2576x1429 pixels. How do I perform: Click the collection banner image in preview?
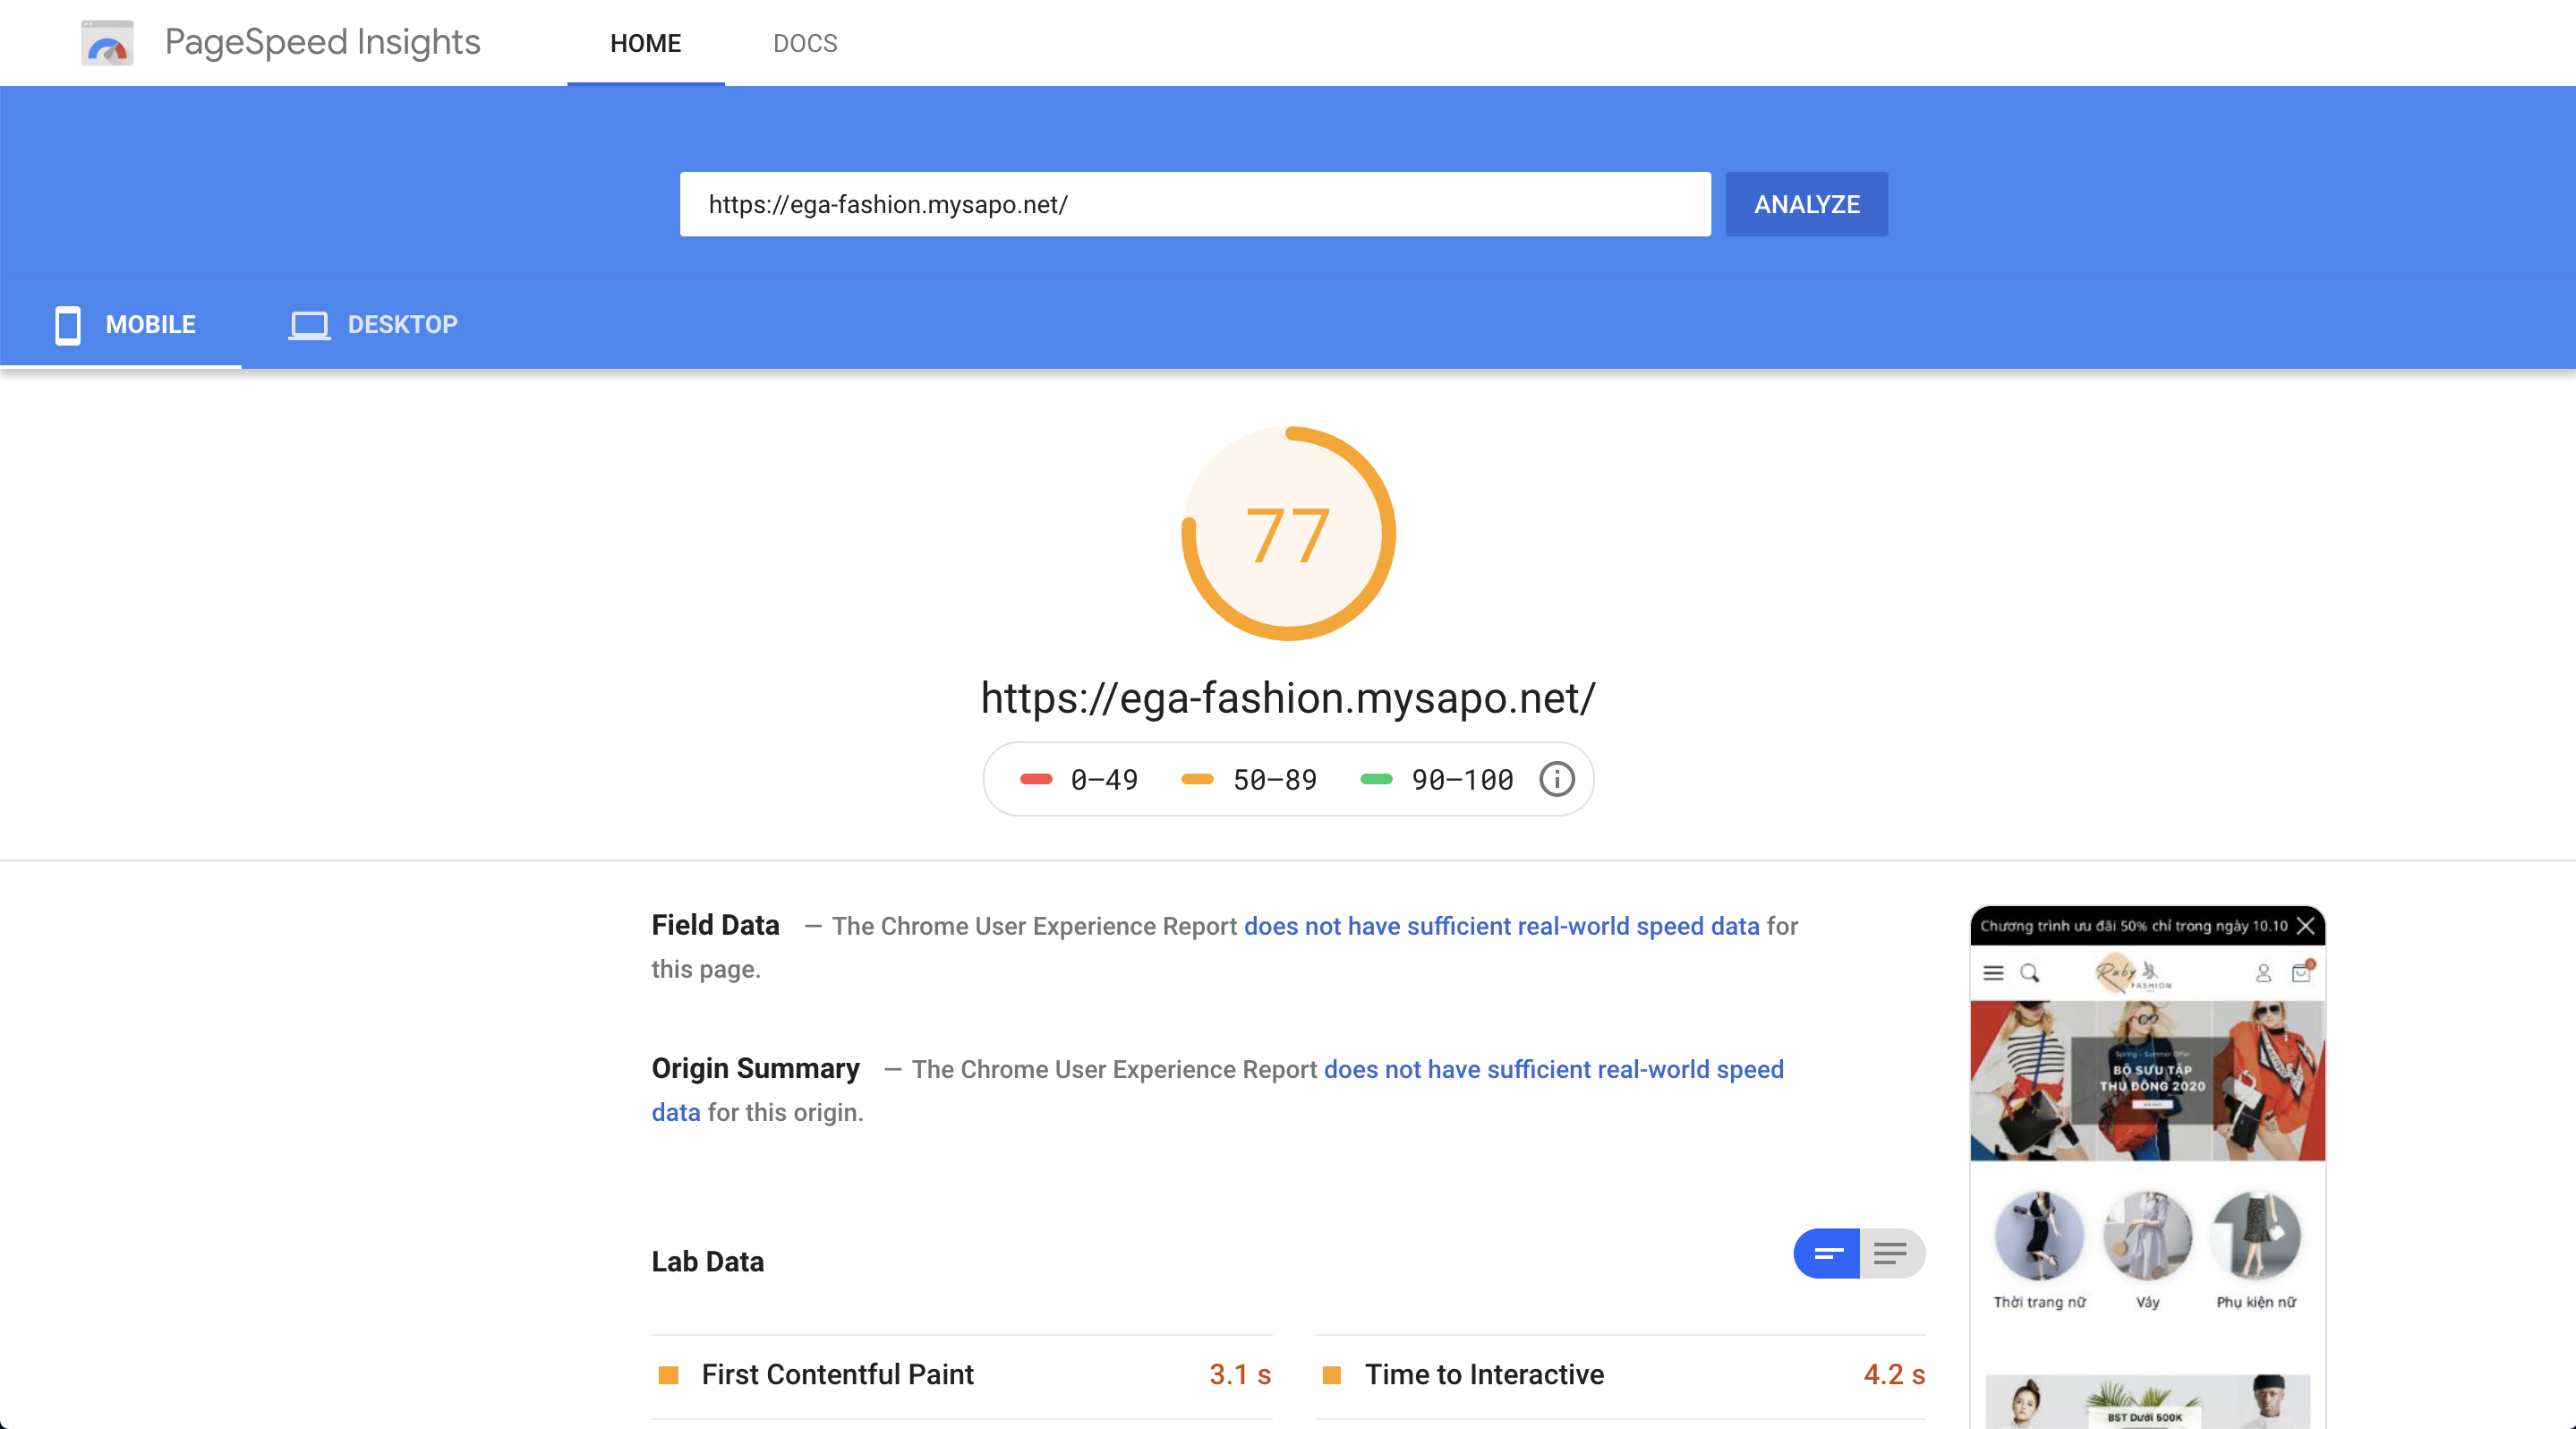pos(2147,1081)
